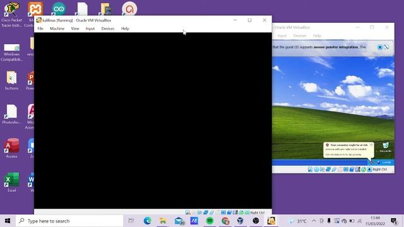Screen dimensions: 404x227
Task: Click USB icon in XP VM status bar
Action: (334, 170)
